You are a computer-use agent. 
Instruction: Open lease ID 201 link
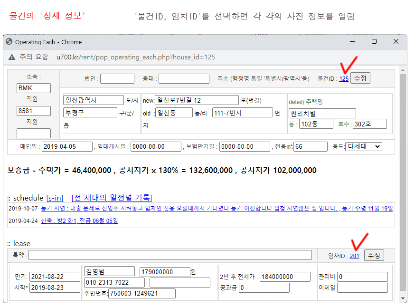click(354, 256)
